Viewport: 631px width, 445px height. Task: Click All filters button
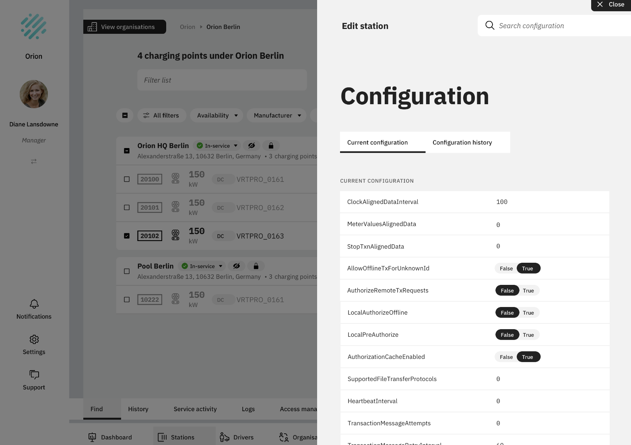click(x=161, y=115)
